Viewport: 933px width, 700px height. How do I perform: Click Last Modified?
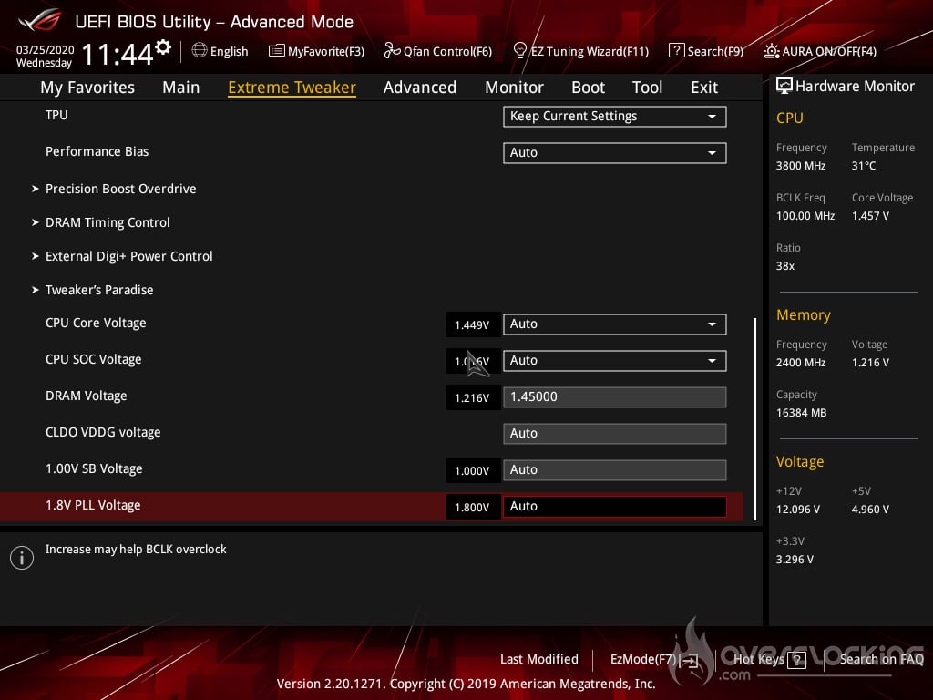(539, 660)
